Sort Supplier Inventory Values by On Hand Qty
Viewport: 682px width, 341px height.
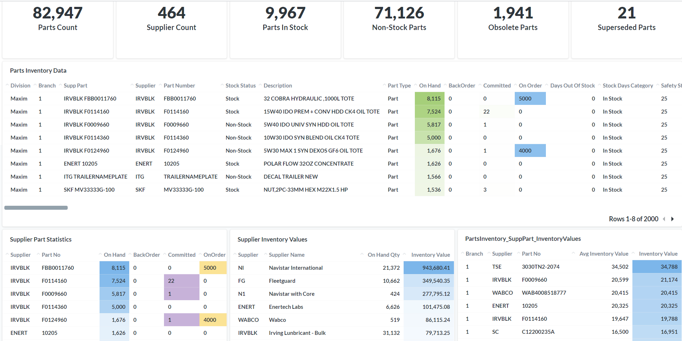tap(383, 255)
